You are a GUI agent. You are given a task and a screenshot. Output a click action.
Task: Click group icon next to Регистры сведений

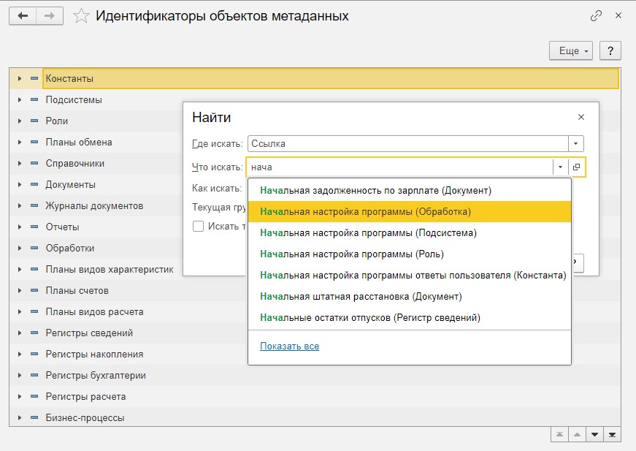pos(34,333)
